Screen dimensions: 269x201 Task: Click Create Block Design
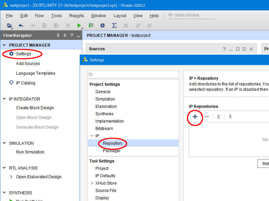coord(35,108)
